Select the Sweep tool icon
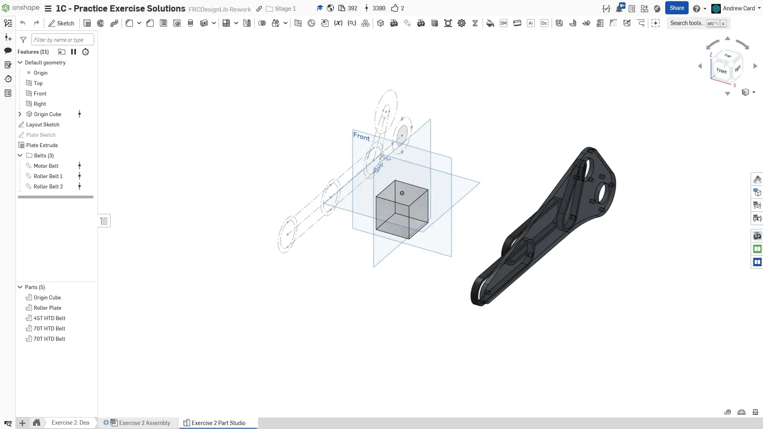 (x=114, y=23)
